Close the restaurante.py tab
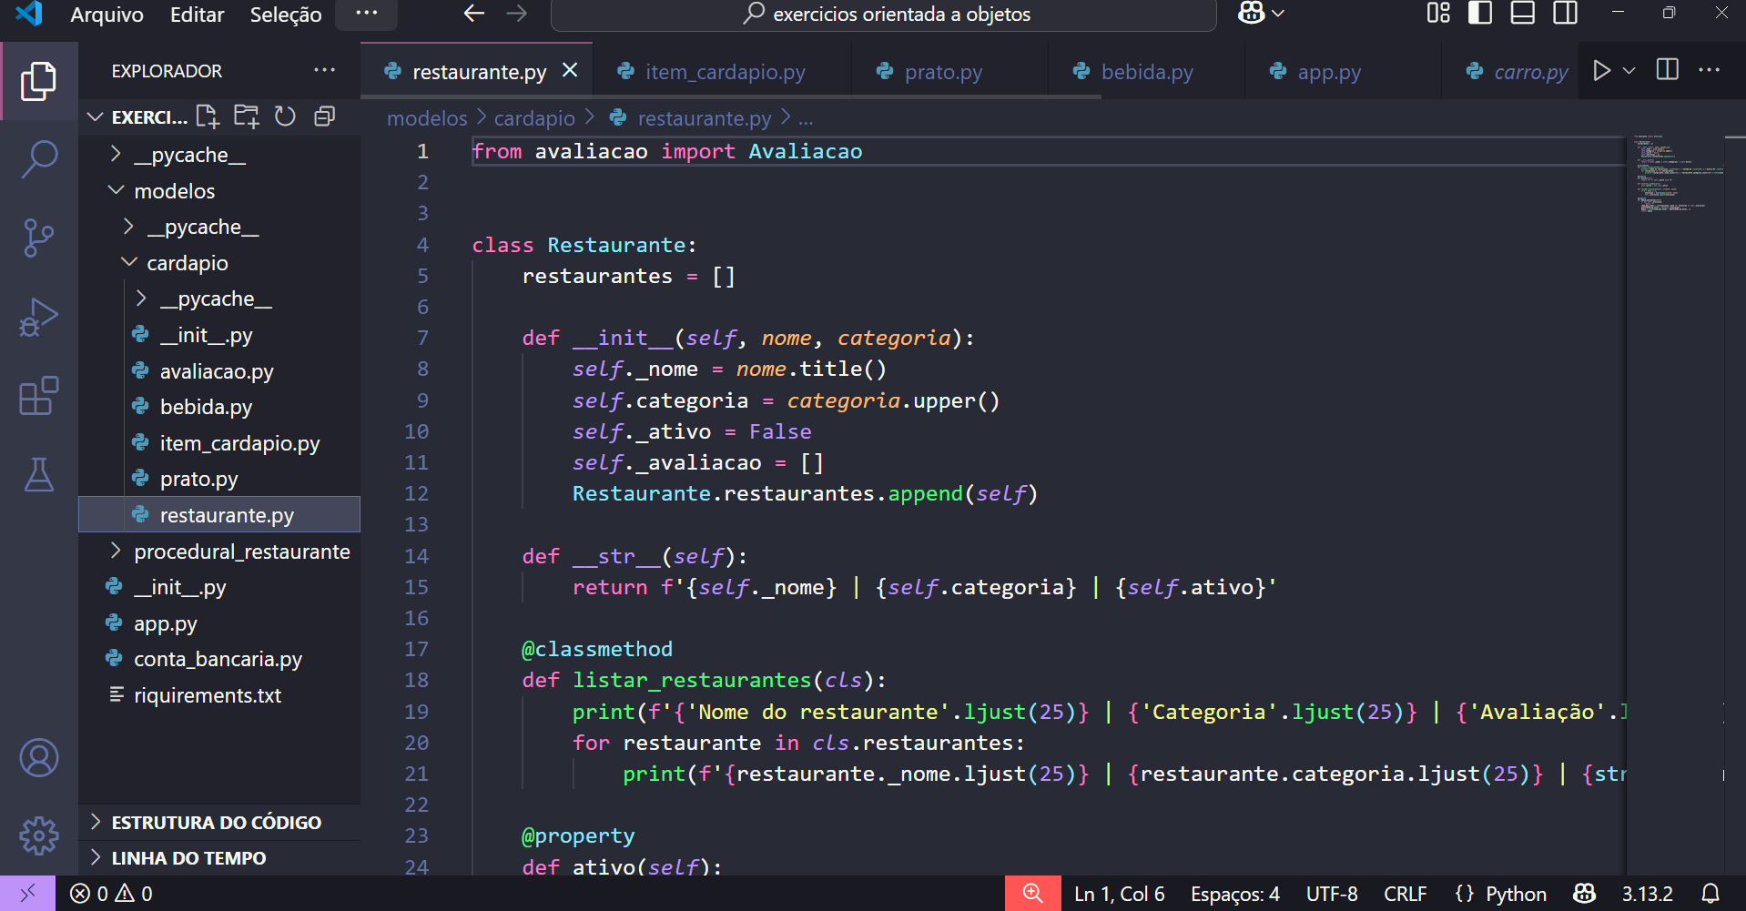1746x911 pixels. coord(570,70)
